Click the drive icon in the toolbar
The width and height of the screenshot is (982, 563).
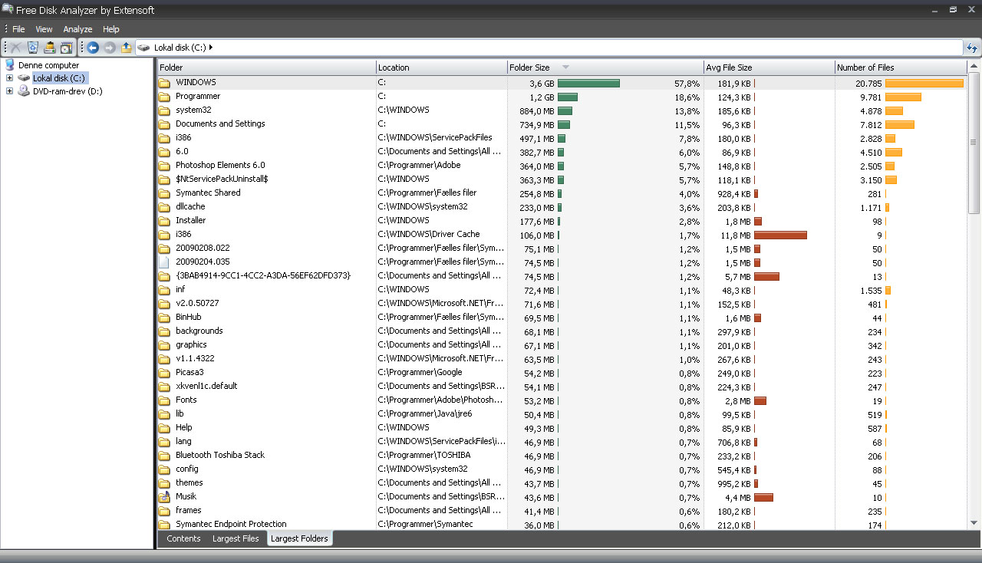pyautogui.click(x=50, y=48)
